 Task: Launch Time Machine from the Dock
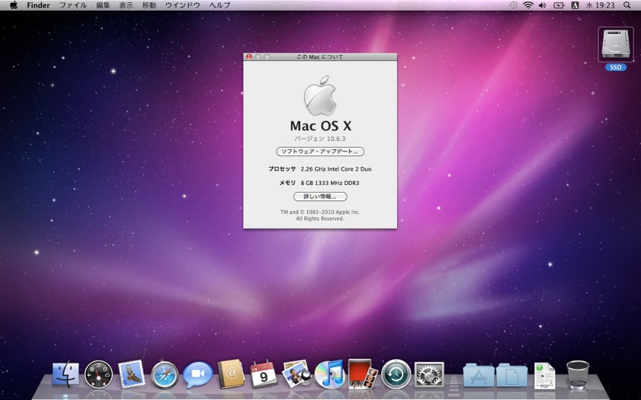point(396,375)
